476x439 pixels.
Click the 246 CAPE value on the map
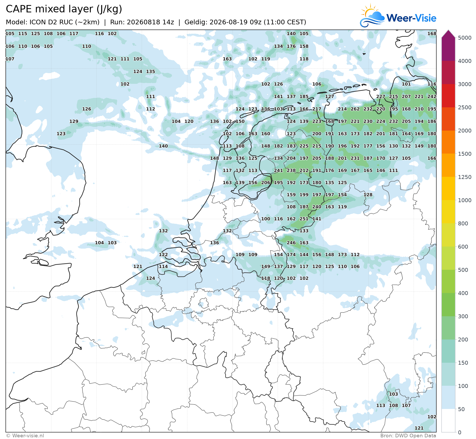coord(291,243)
